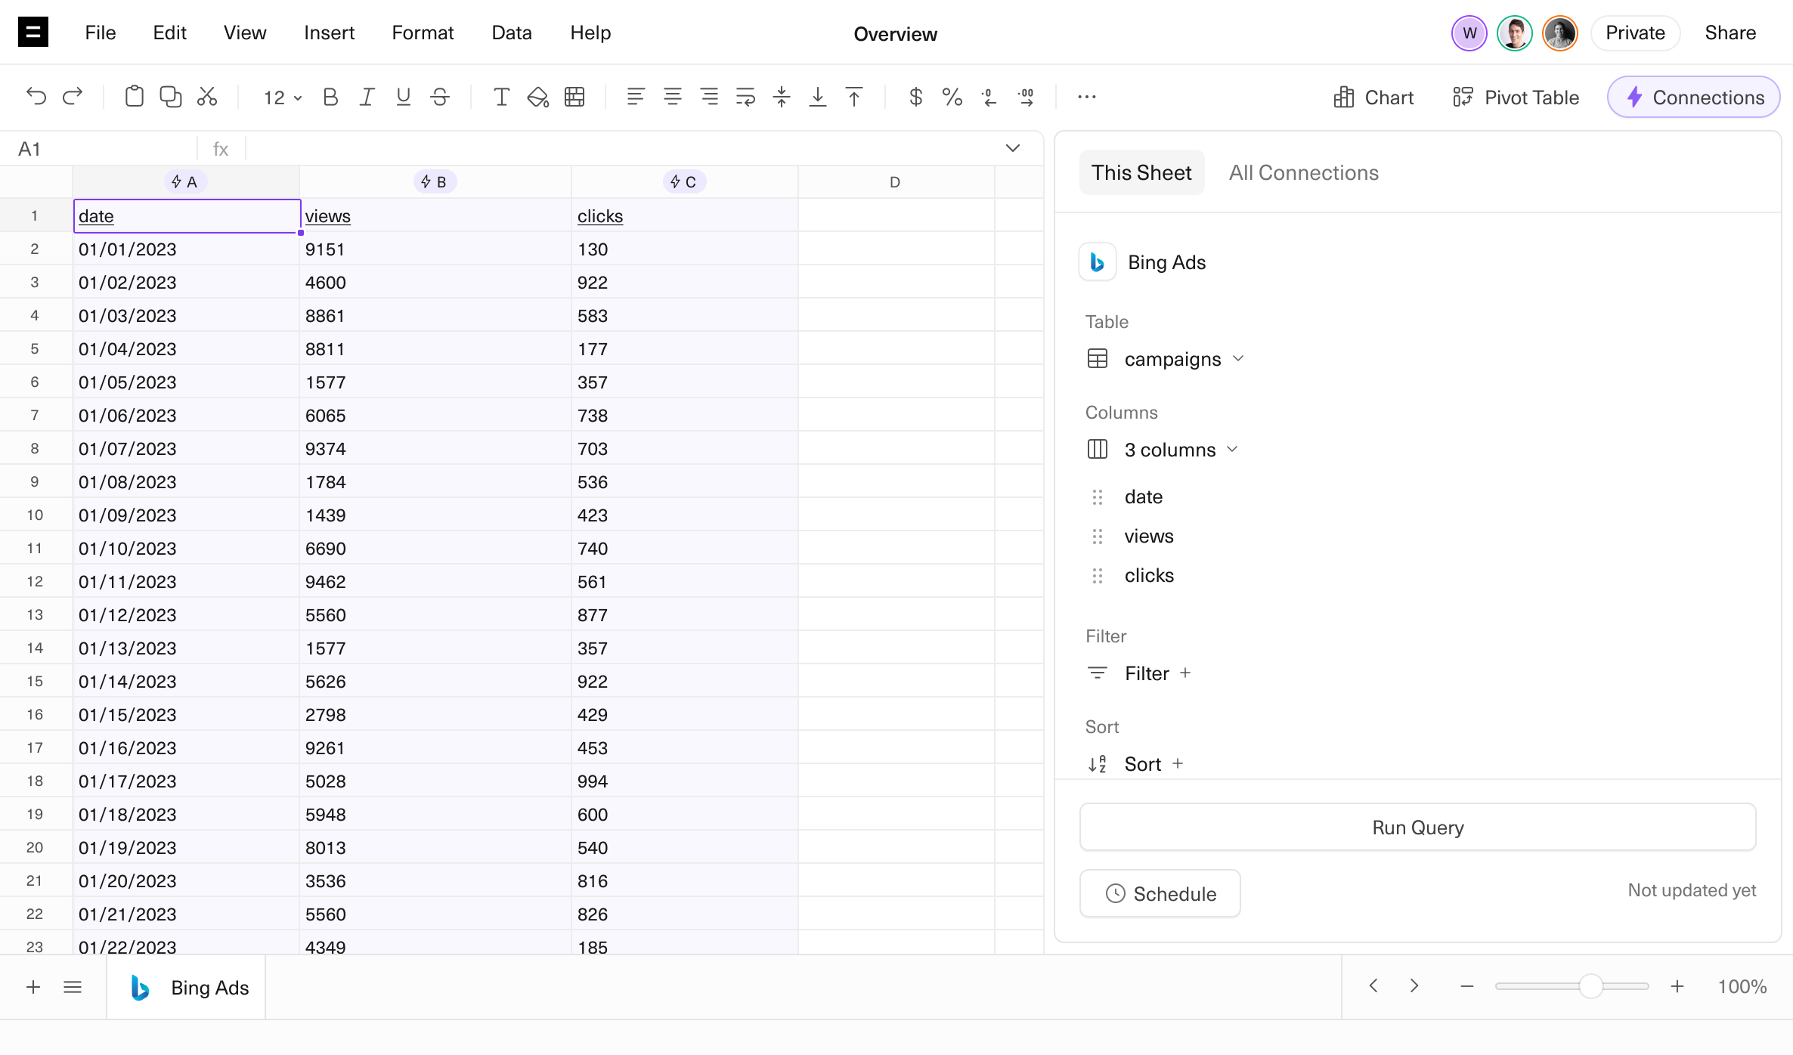Viewport: 1793px width, 1055px height.
Task: Click the Schedule button
Action: pyautogui.click(x=1160, y=893)
